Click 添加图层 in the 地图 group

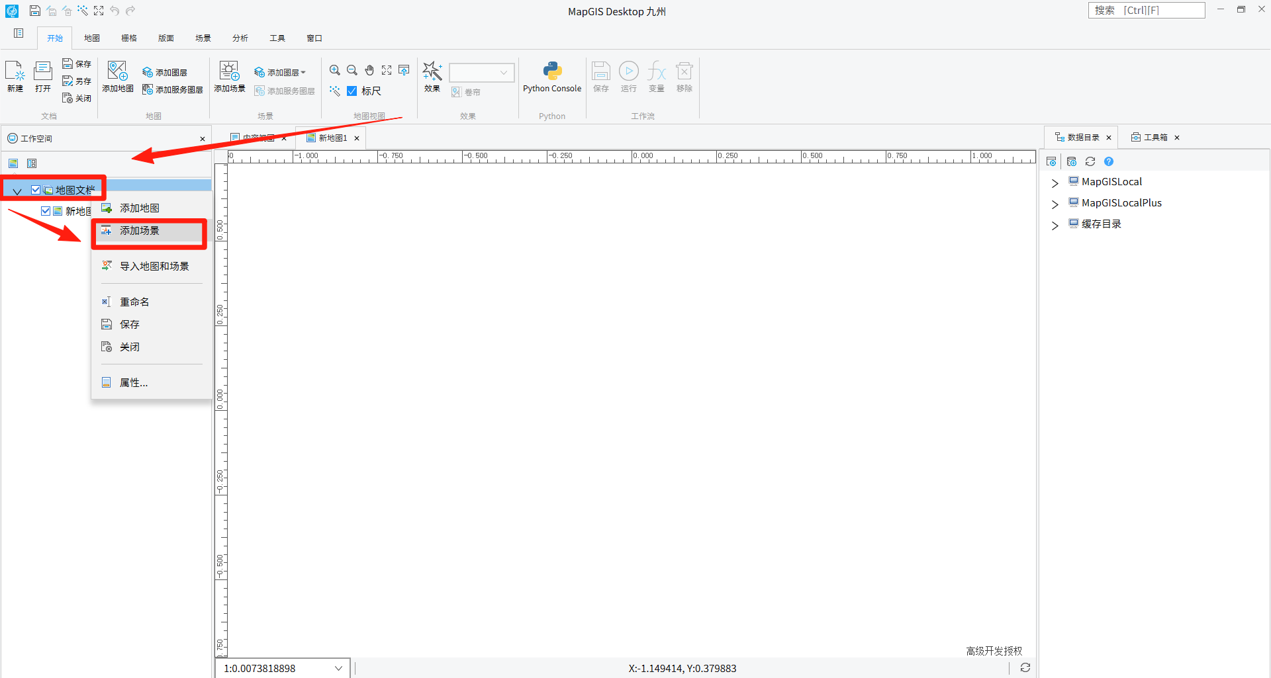(x=165, y=72)
